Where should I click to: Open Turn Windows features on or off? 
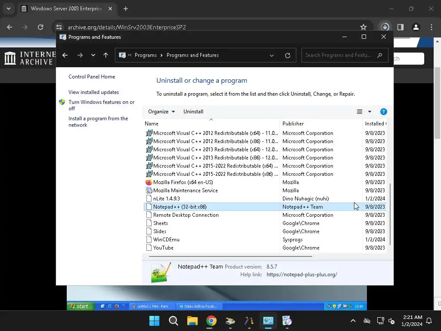(102, 105)
